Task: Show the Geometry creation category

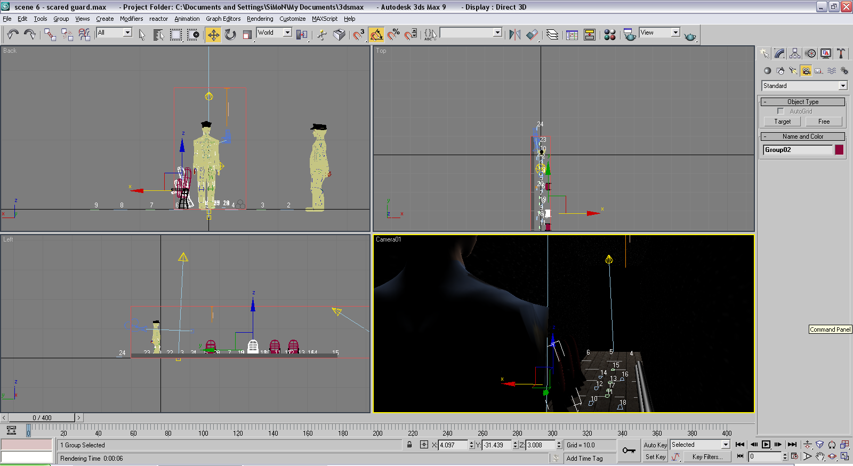Action: click(767, 70)
